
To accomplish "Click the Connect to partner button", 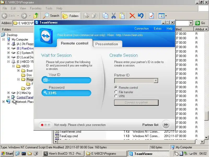I will tap(136, 103).
